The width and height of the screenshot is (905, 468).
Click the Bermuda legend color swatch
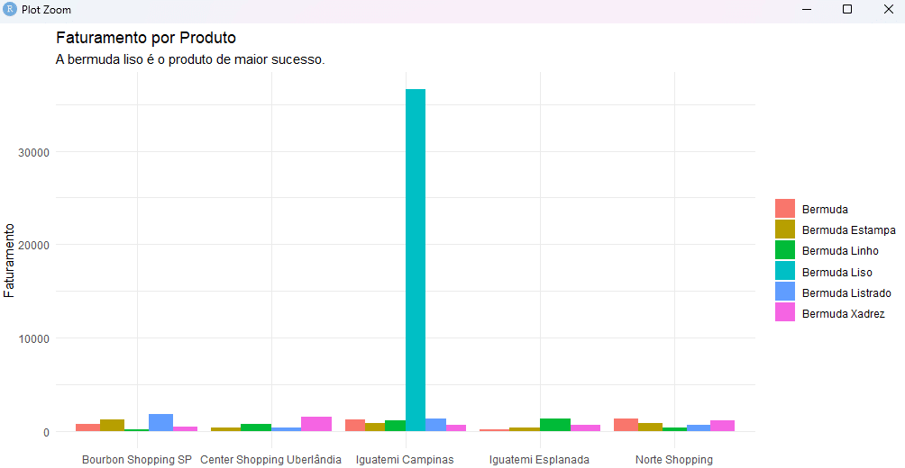click(785, 209)
